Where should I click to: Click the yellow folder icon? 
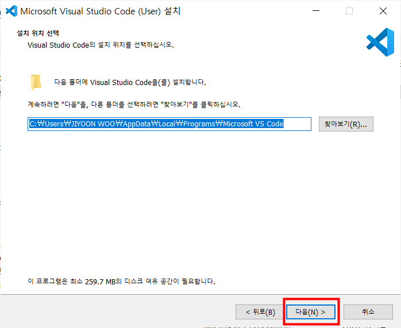(x=36, y=82)
